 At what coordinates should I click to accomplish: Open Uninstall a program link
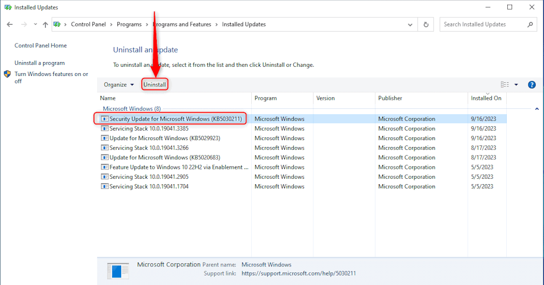(39, 63)
